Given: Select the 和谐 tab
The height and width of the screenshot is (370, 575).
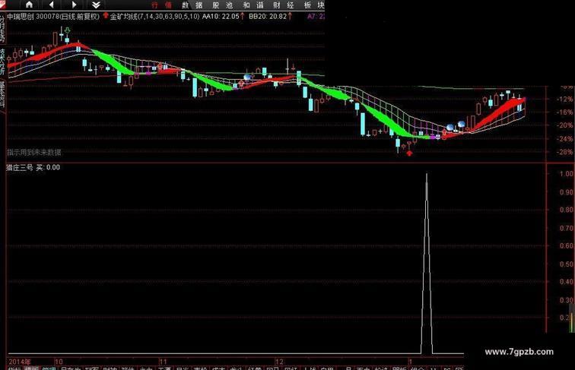Looking at the screenshot, I should tap(253, 5).
